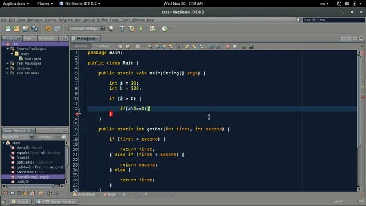Click the Open Project toolbar icon
The image size is (366, 206).
click(25, 29)
